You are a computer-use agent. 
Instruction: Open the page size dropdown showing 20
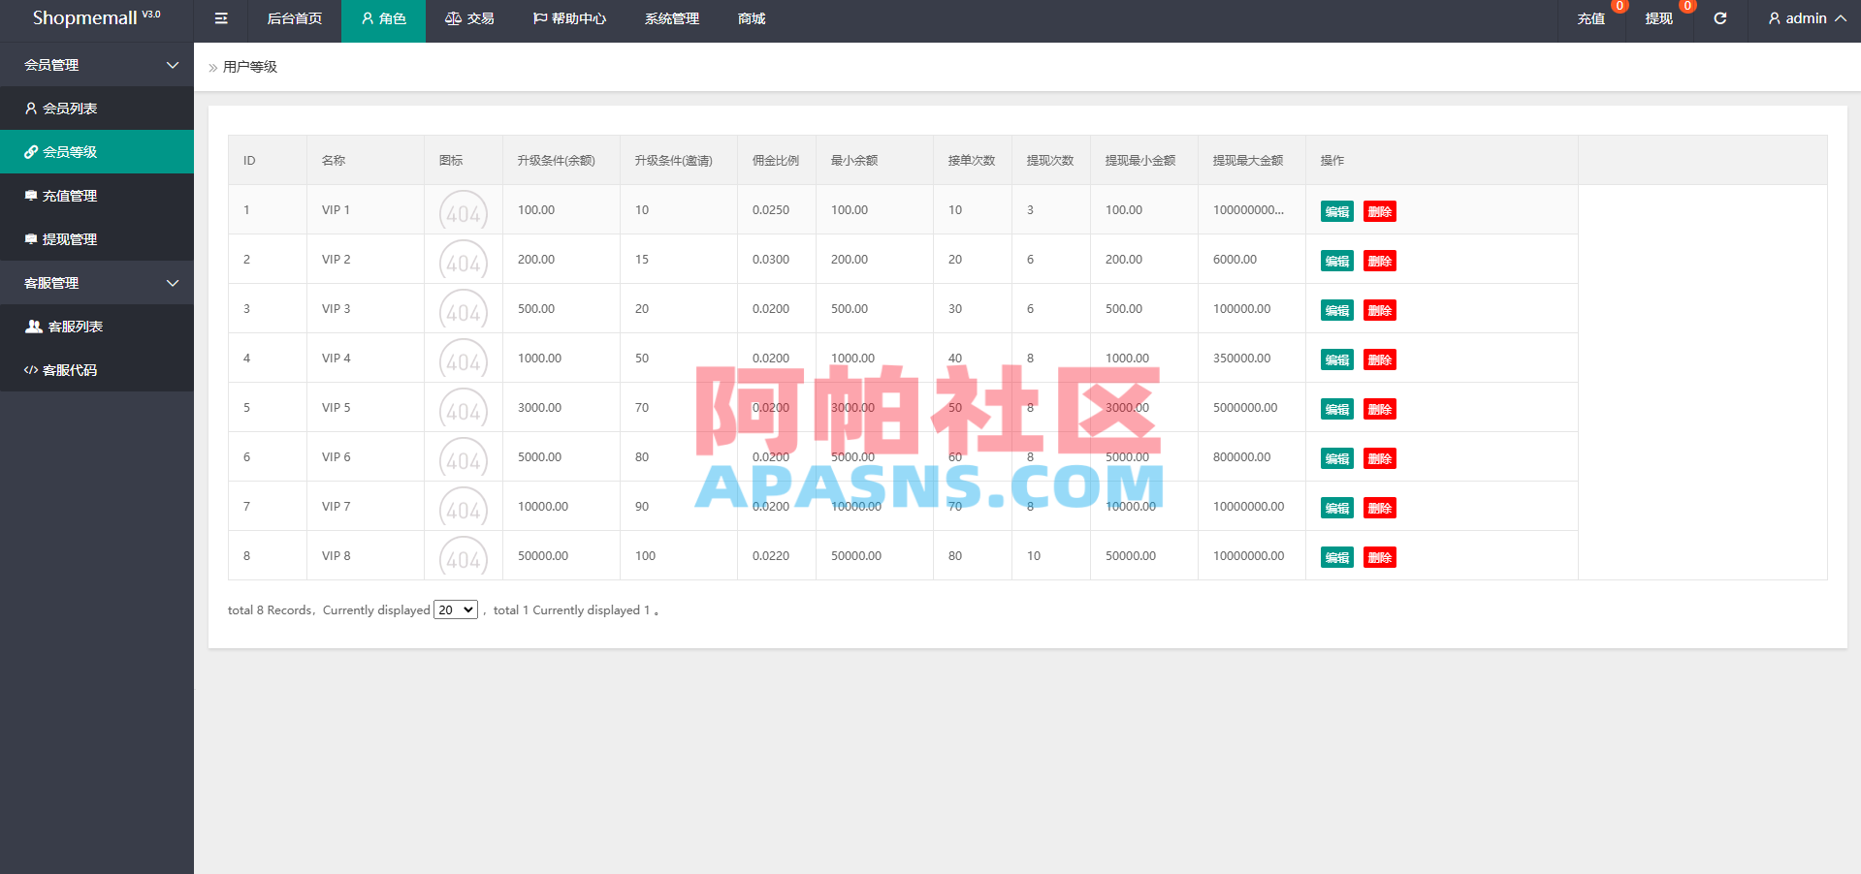click(x=455, y=609)
